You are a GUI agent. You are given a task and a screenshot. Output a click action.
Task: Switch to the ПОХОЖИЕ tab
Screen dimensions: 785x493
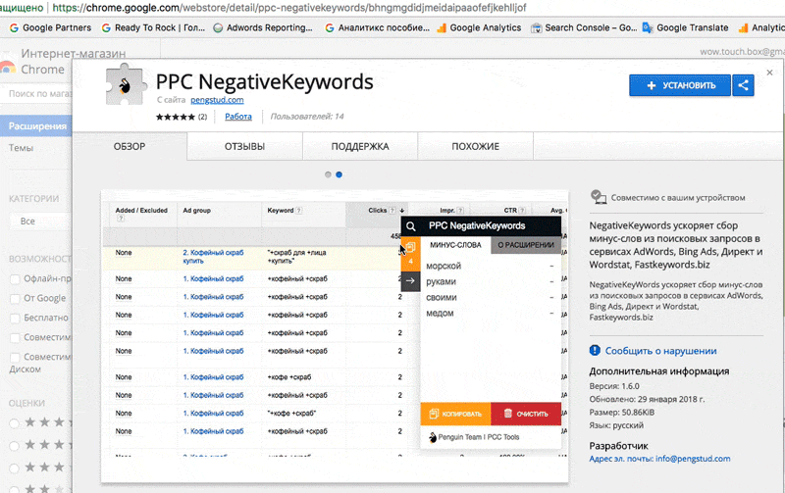476,146
